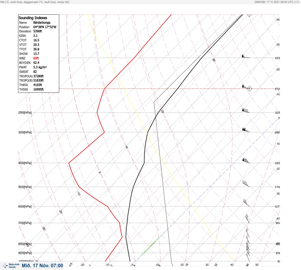
Task: Select the TROPO(B) value 51830ft
Action: (x=38, y=80)
